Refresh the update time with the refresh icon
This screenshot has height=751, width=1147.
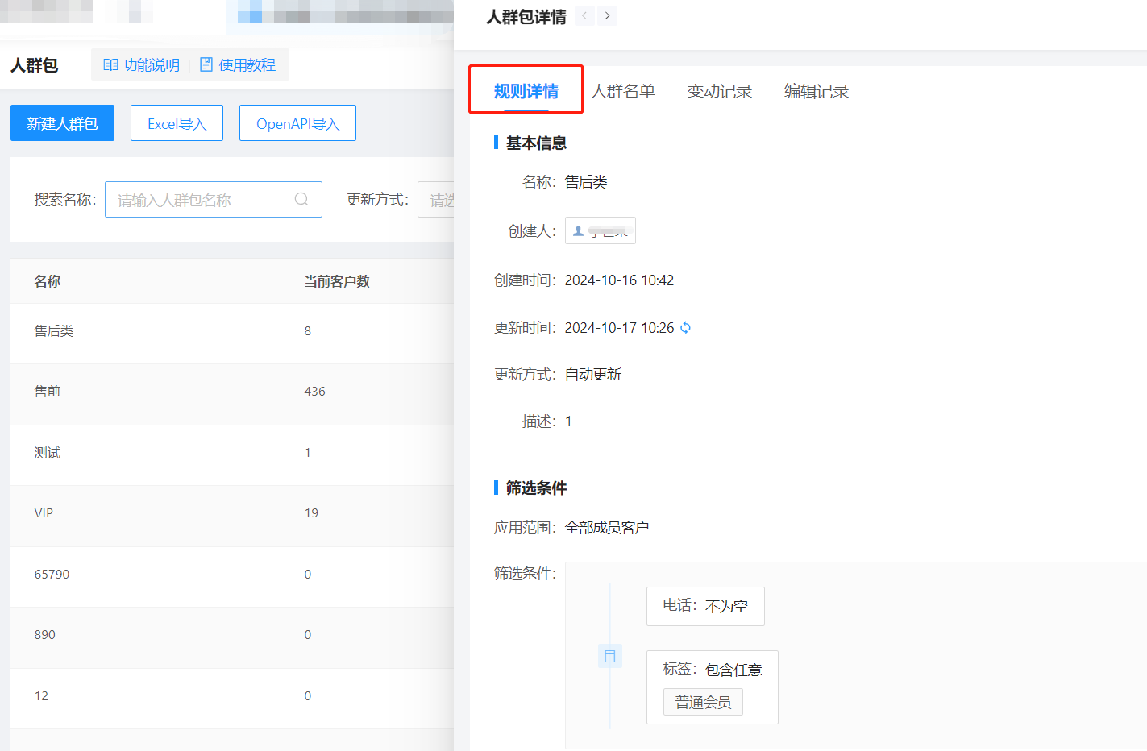coord(685,328)
